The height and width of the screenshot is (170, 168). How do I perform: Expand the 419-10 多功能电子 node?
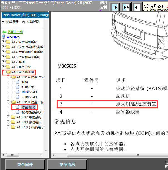pyautogui.click(x=8, y=127)
